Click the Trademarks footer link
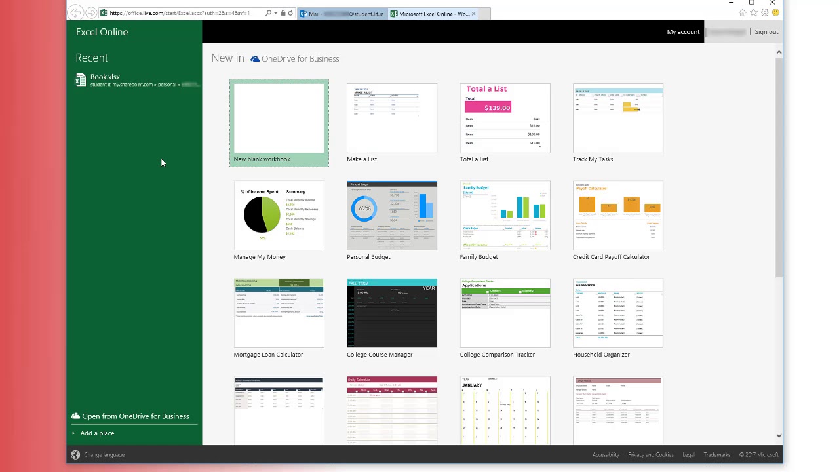Image resolution: width=839 pixels, height=472 pixels. point(716,455)
